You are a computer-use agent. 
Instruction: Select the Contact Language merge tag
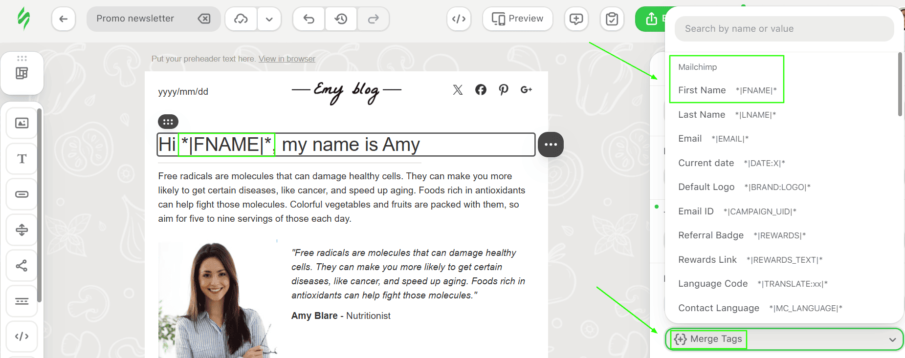coord(760,308)
